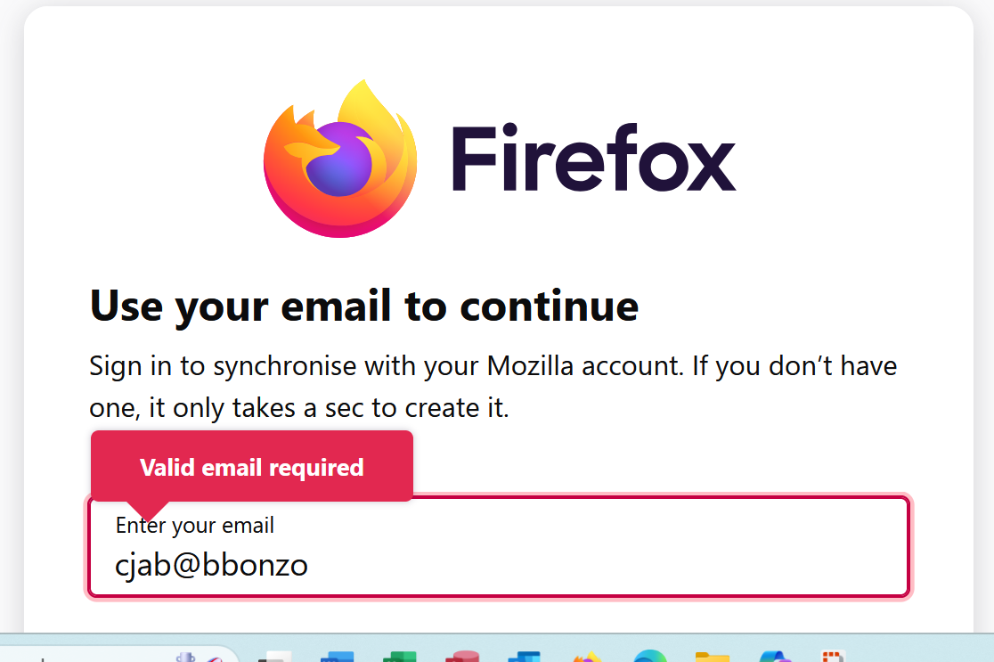
Task: Open Copilot from the taskbar
Action: (774, 658)
